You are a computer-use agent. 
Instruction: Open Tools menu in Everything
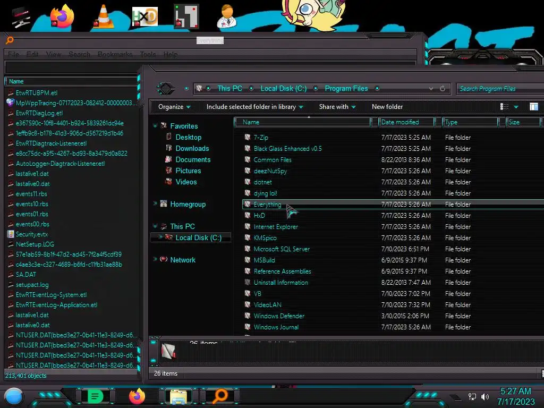pyautogui.click(x=148, y=54)
